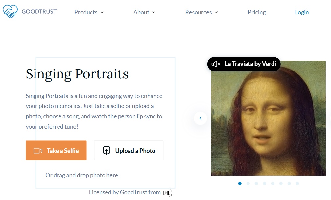Click the Login link
The height and width of the screenshot is (200, 331).
pyautogui.click(x=301, y=12)
